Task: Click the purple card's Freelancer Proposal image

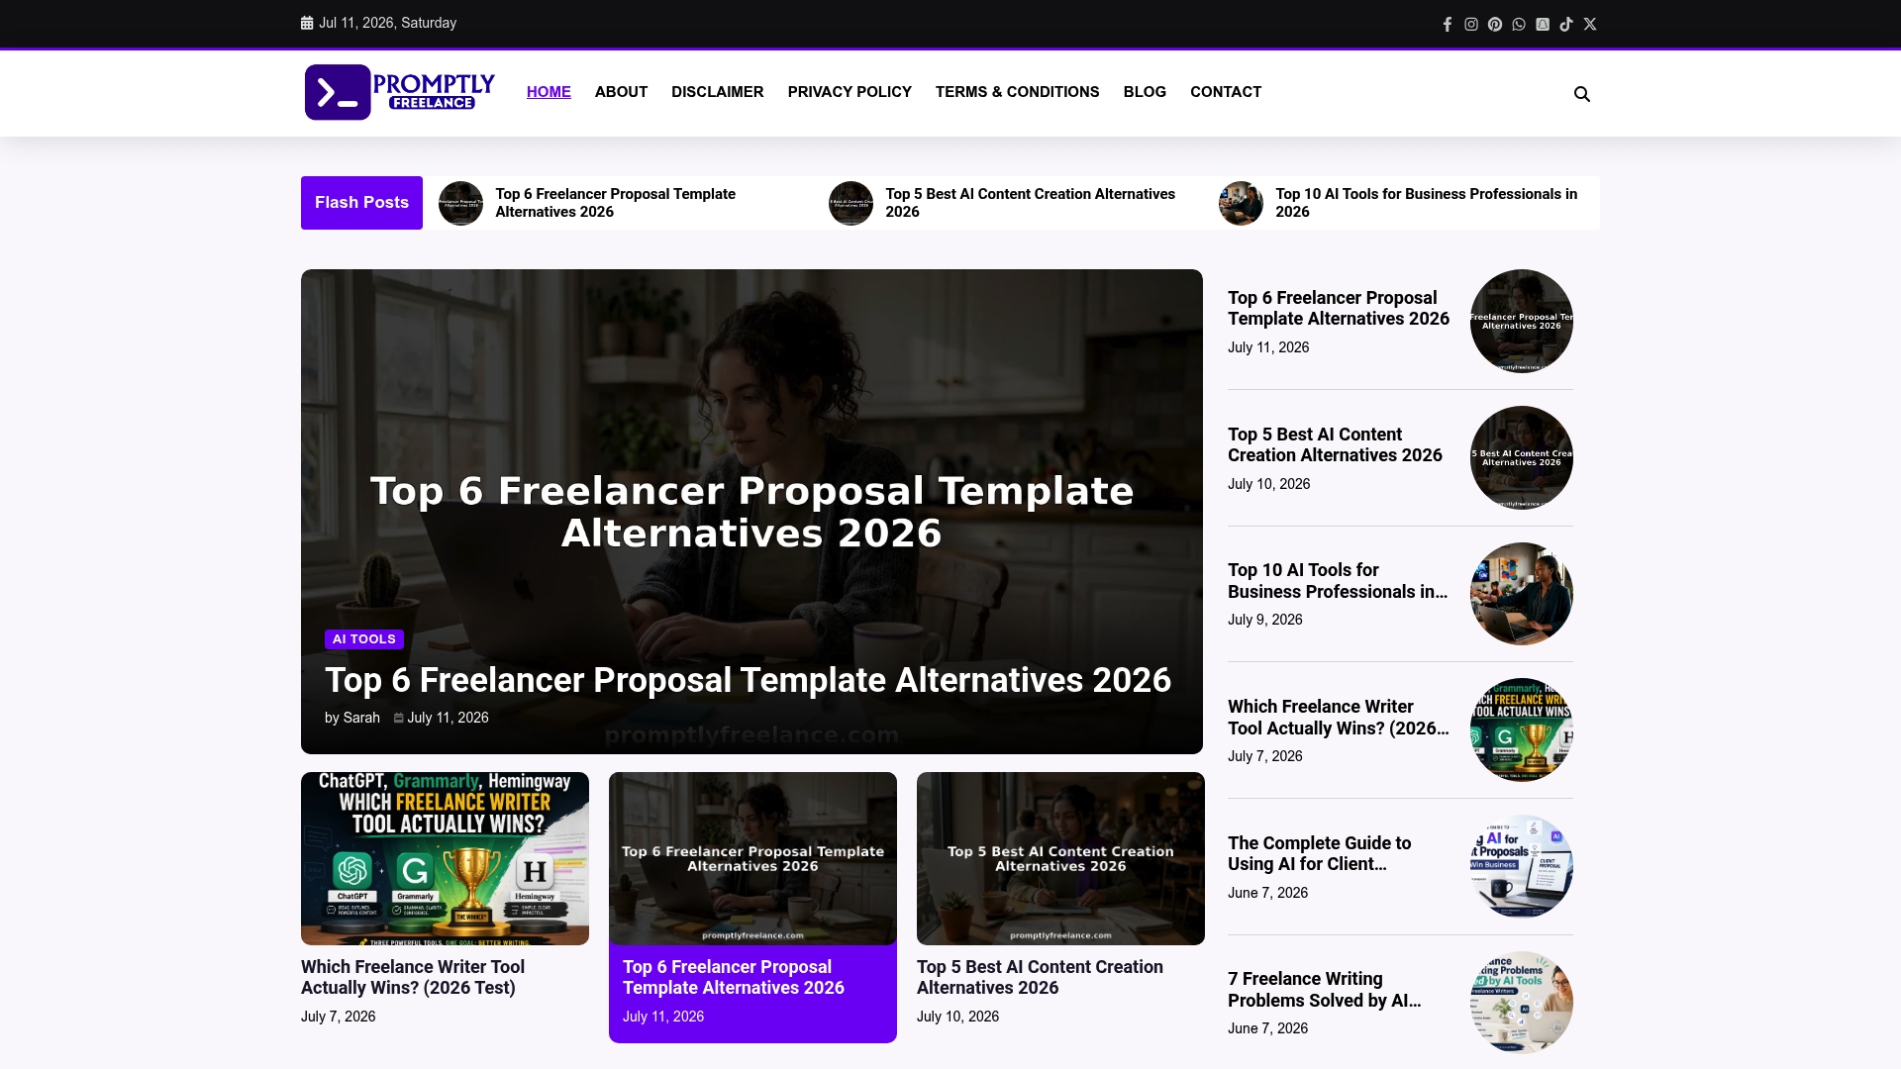Action: [752, 858]
